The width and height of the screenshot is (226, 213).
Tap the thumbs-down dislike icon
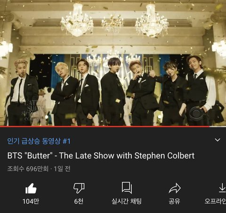point(79,188)
